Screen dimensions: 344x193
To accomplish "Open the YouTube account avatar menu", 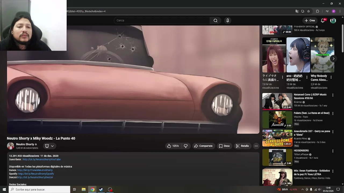I will (x=333, y=20).
